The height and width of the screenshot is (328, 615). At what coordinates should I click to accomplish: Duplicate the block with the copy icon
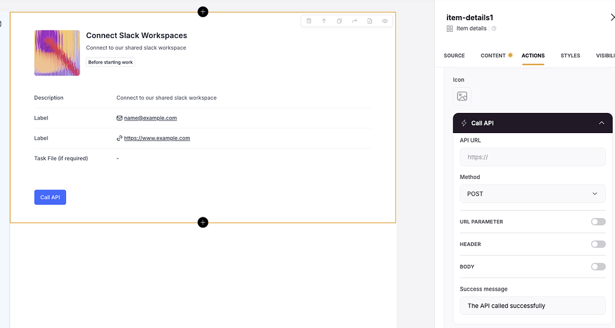pyautogui.click(x=339, y=21)
